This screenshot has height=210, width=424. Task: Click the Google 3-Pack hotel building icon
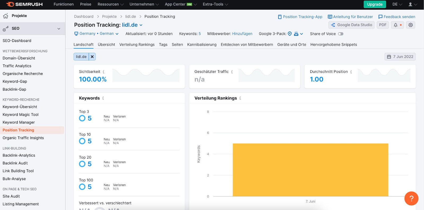(x=296, y=34)
